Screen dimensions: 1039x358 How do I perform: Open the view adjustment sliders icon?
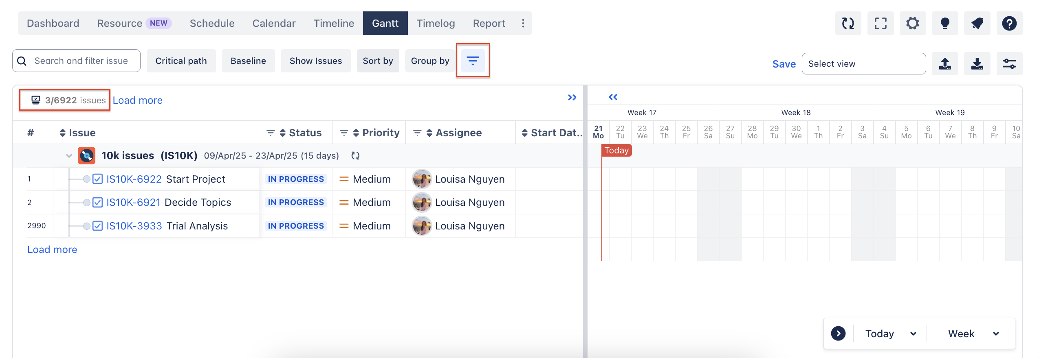[1009, 64]
